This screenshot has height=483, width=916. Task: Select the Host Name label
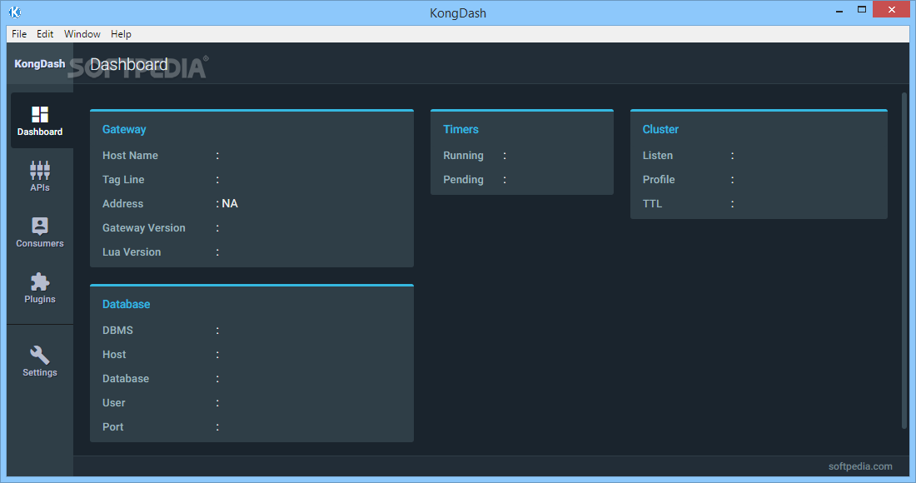pyautogui.click(x=130, y=156)
